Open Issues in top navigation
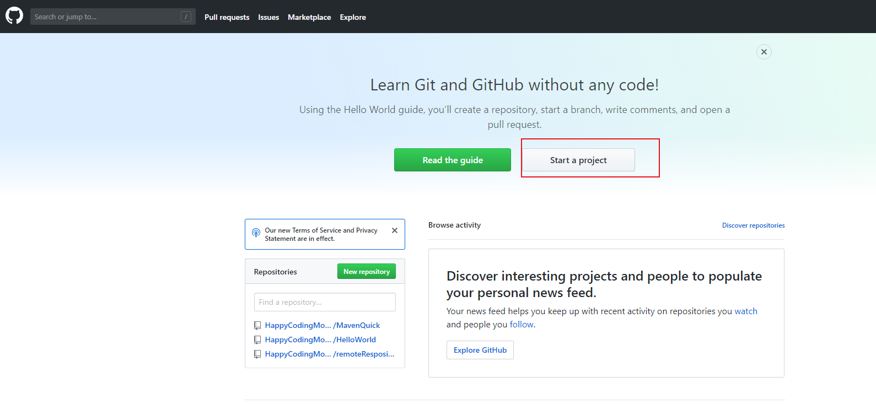 point(268,17)
